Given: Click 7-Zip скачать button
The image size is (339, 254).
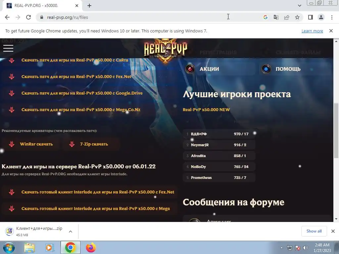Looking at the screenshot, I should coord(91,144).
